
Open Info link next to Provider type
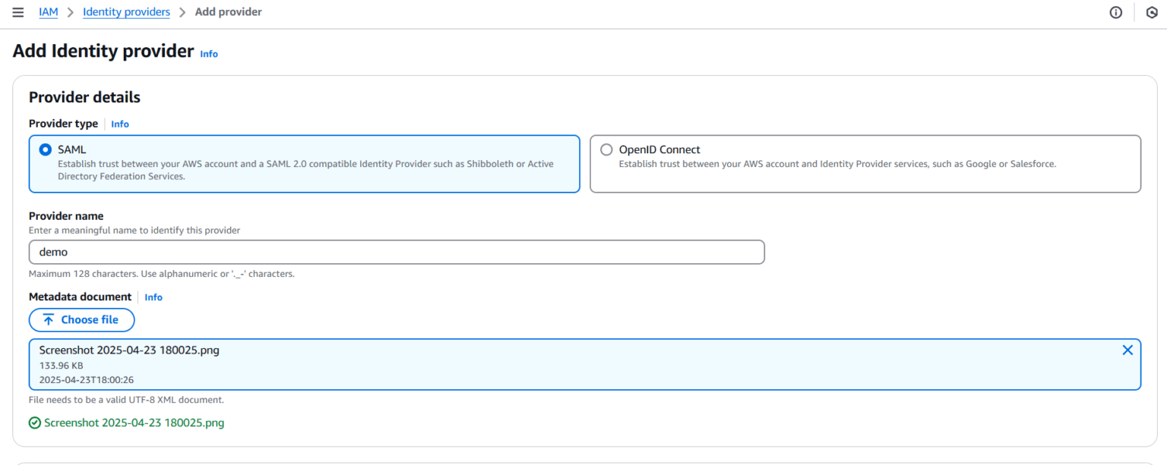[119, 124]
